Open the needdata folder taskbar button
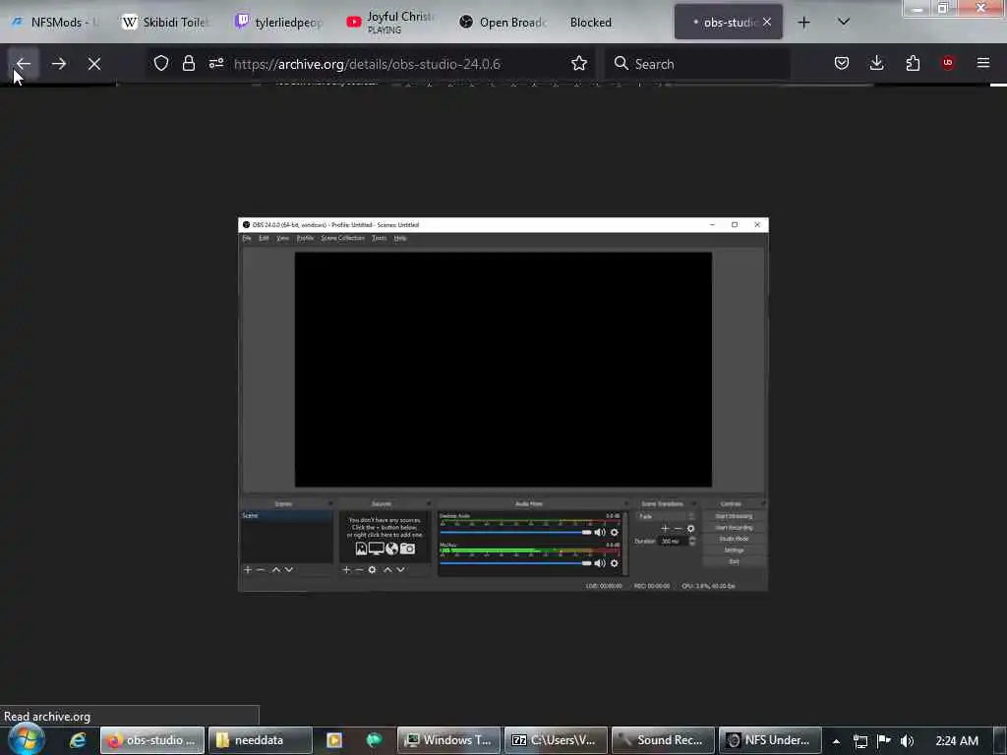This screenshot has width=1007, height=755. coord(259,740)
